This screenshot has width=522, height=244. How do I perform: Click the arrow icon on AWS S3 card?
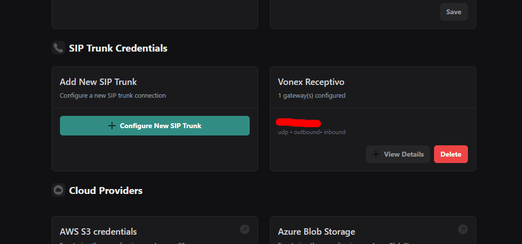click(x=244, y=229)
